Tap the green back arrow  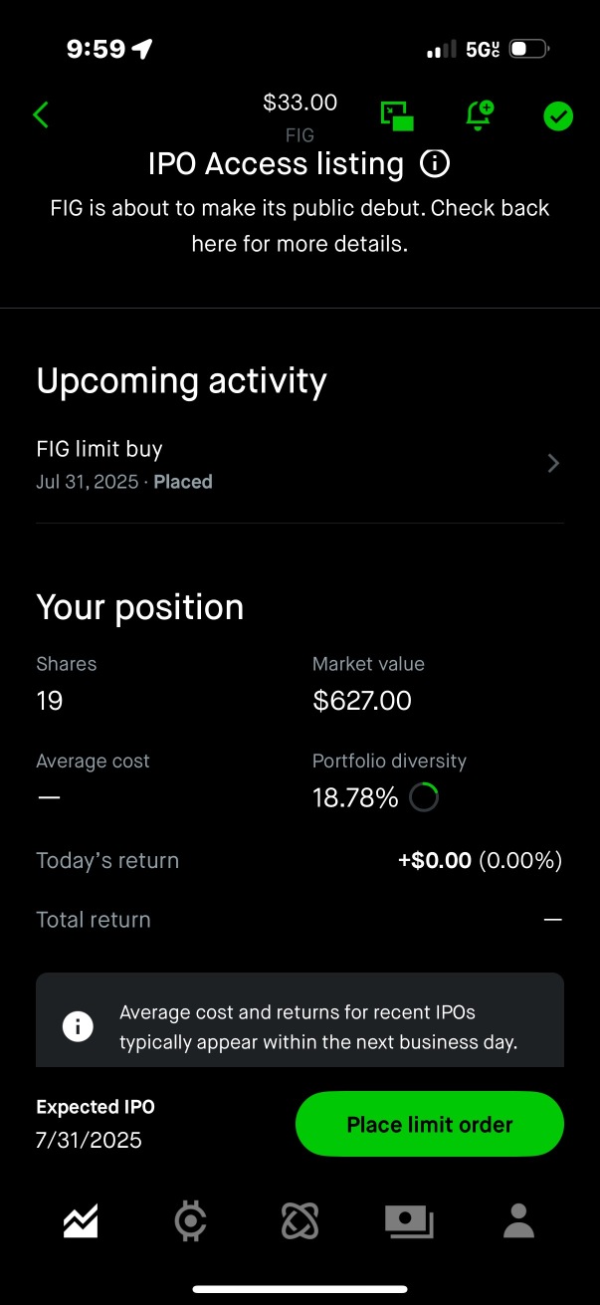click(x=41, y=115)
